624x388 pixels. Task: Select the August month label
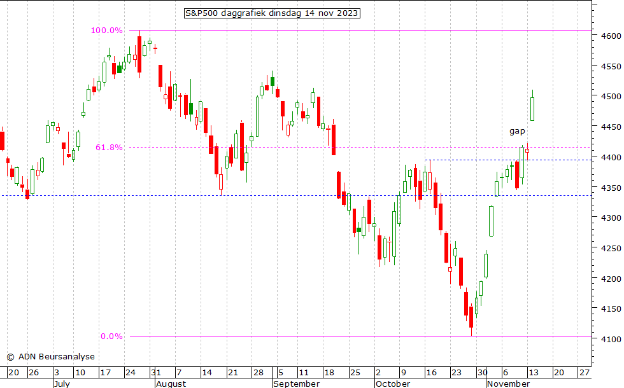click(171, 384)
